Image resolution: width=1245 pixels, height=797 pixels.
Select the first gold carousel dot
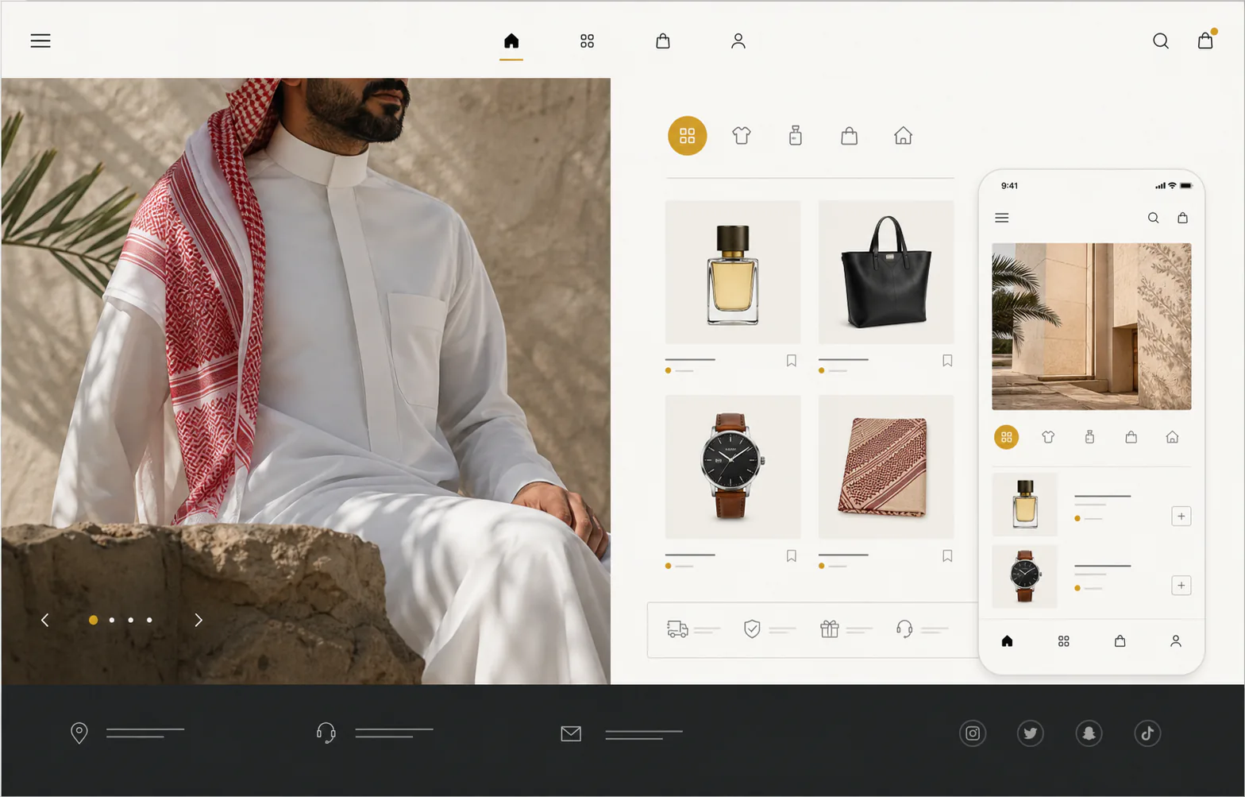pos(93,620)
